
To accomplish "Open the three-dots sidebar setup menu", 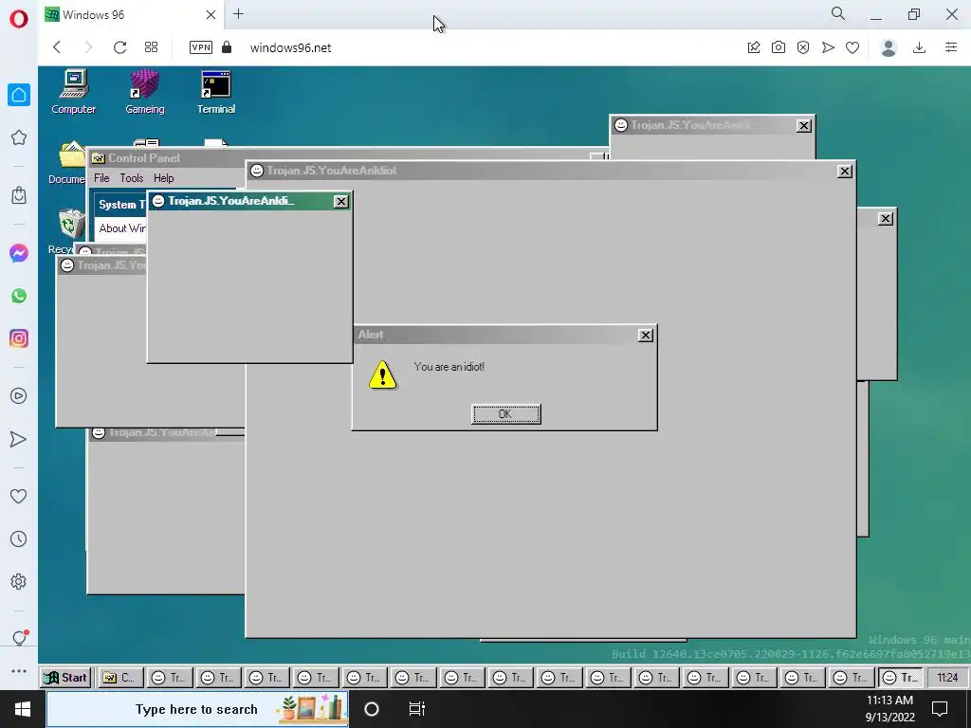I will click(x=19, y=671).
